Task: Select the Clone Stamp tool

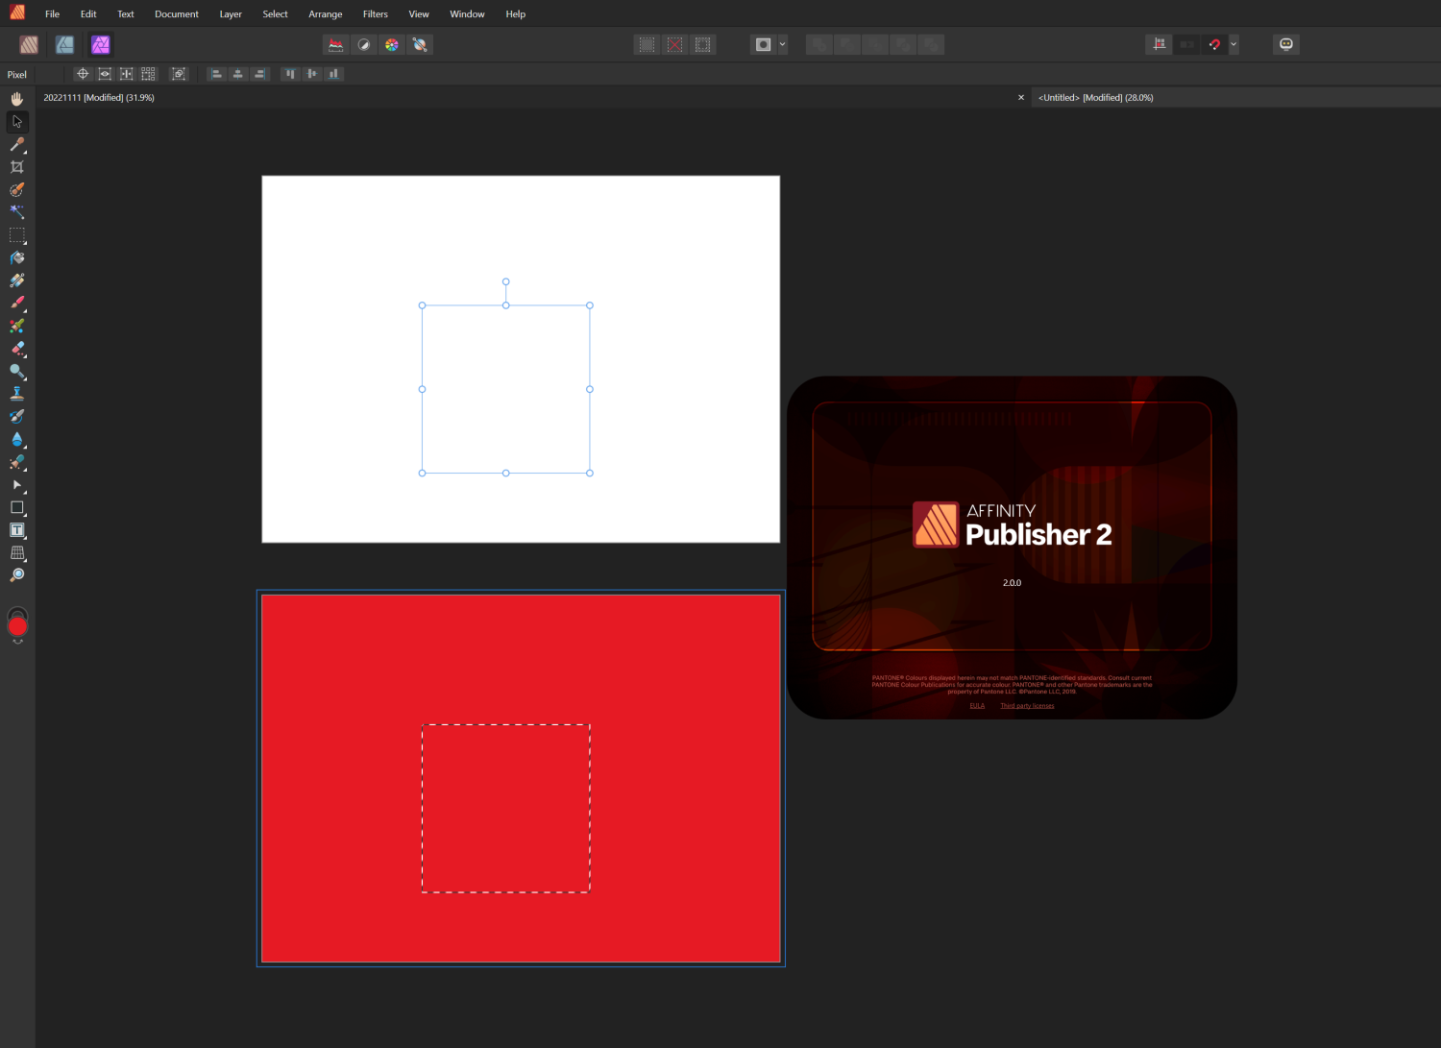Action: click(x=16, y=391)
